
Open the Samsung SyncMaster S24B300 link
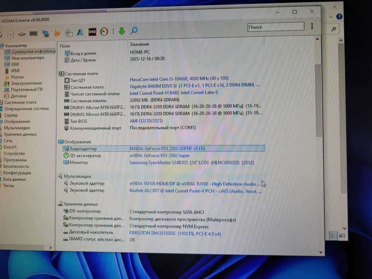pos(192,163)
